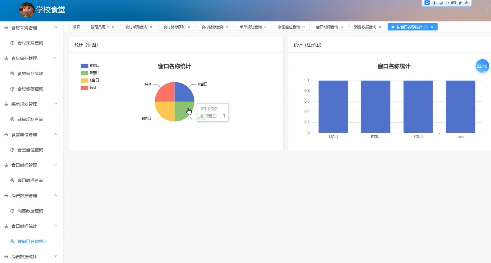Refresh the 按窗口名称统计 tab
The image size is (491, 263).
point(426,27)
